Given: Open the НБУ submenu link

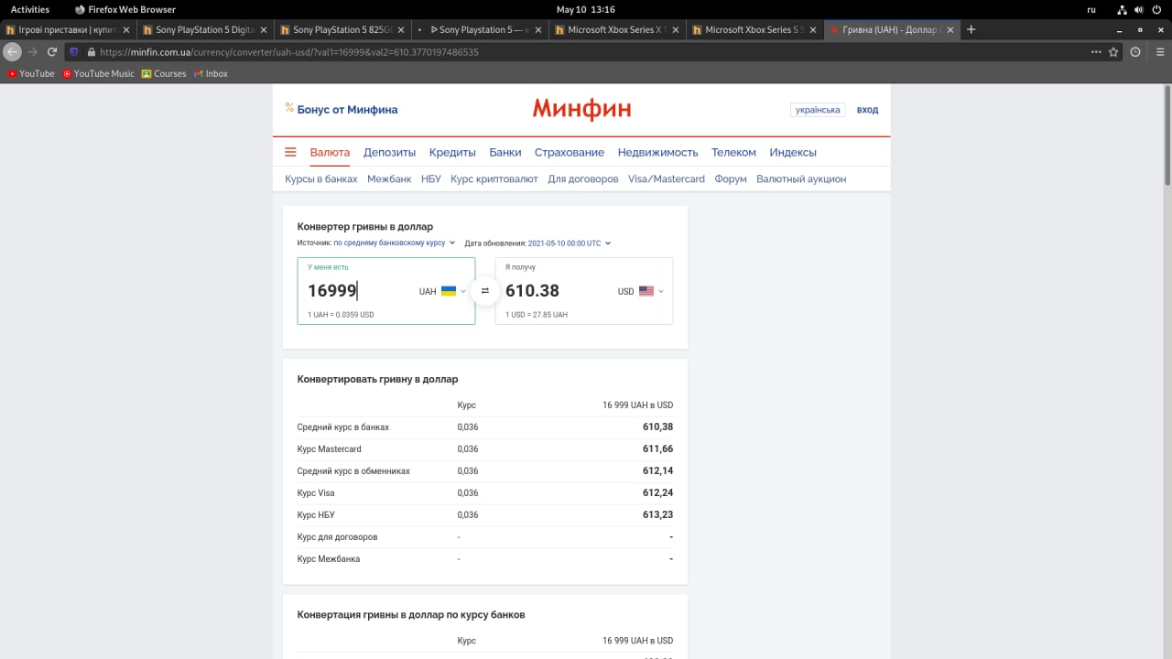Looking at the screenshot, I should coord(431,179).
